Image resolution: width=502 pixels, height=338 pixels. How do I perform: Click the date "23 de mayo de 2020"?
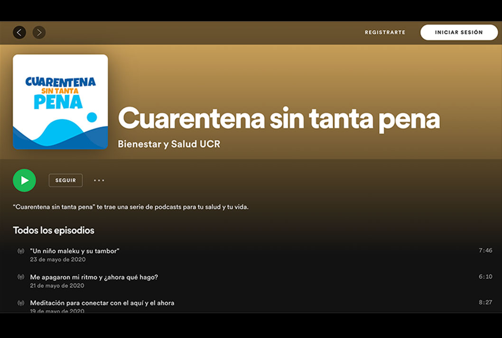tap(57, 259)
